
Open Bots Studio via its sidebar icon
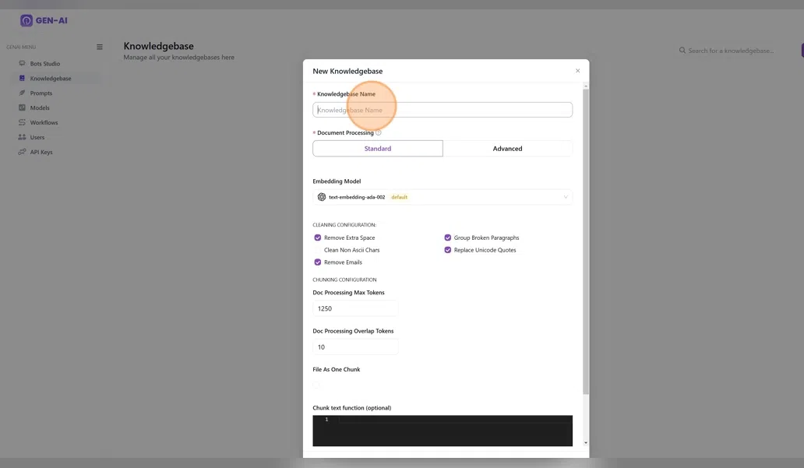23,64
